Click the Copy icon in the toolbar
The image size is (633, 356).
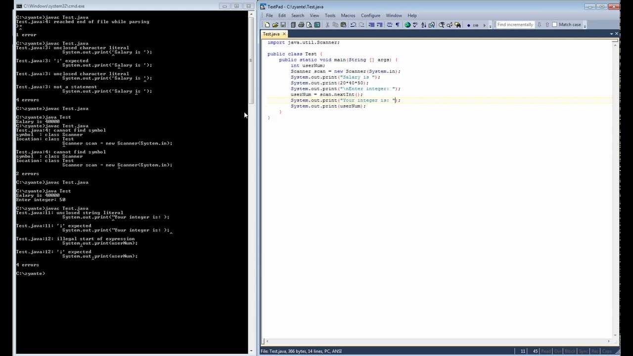pos(336,25)
